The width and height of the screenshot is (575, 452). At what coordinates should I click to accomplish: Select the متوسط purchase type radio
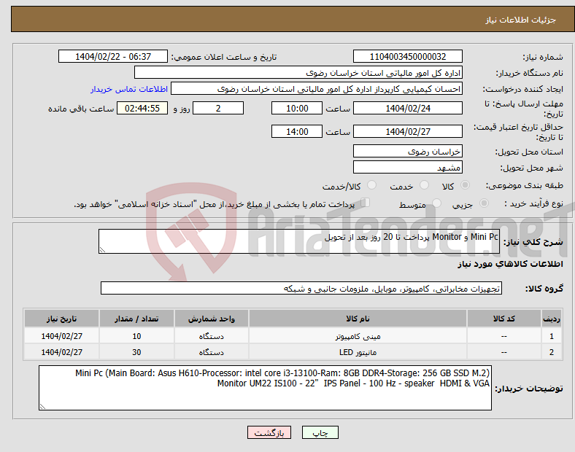[437, 203]
